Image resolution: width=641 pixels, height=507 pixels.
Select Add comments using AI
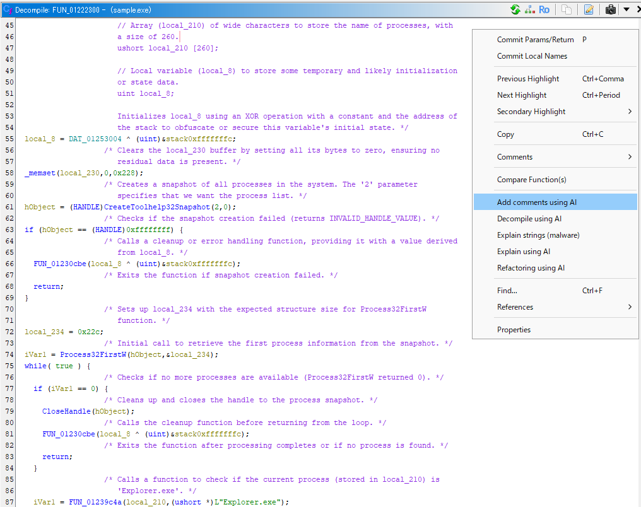[536, 202]
